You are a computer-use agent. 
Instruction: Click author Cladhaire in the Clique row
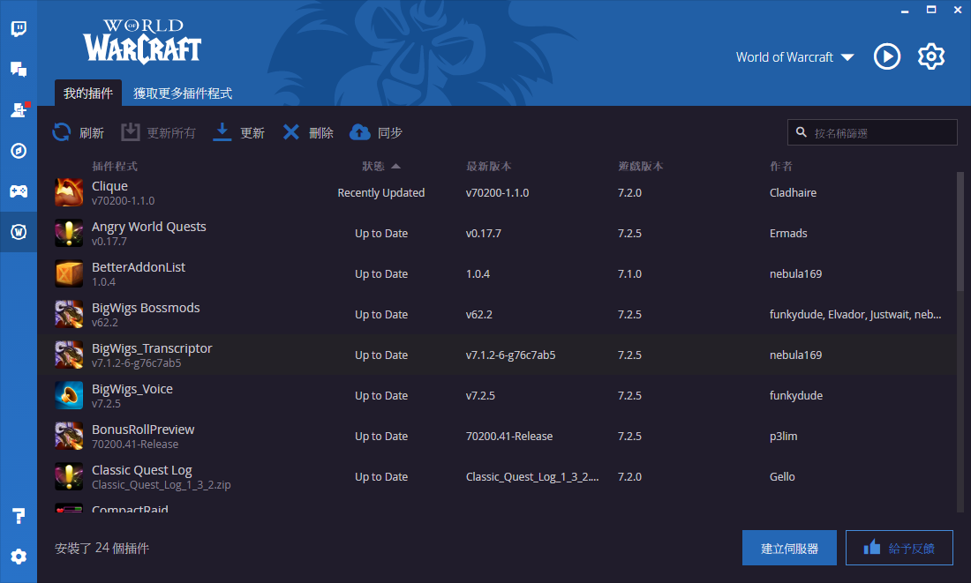pyautogui.click(x=793, y=192)
